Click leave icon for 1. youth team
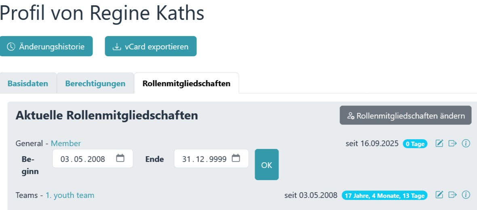This screenshot has width=477, height=210. [x=453, y=195]
